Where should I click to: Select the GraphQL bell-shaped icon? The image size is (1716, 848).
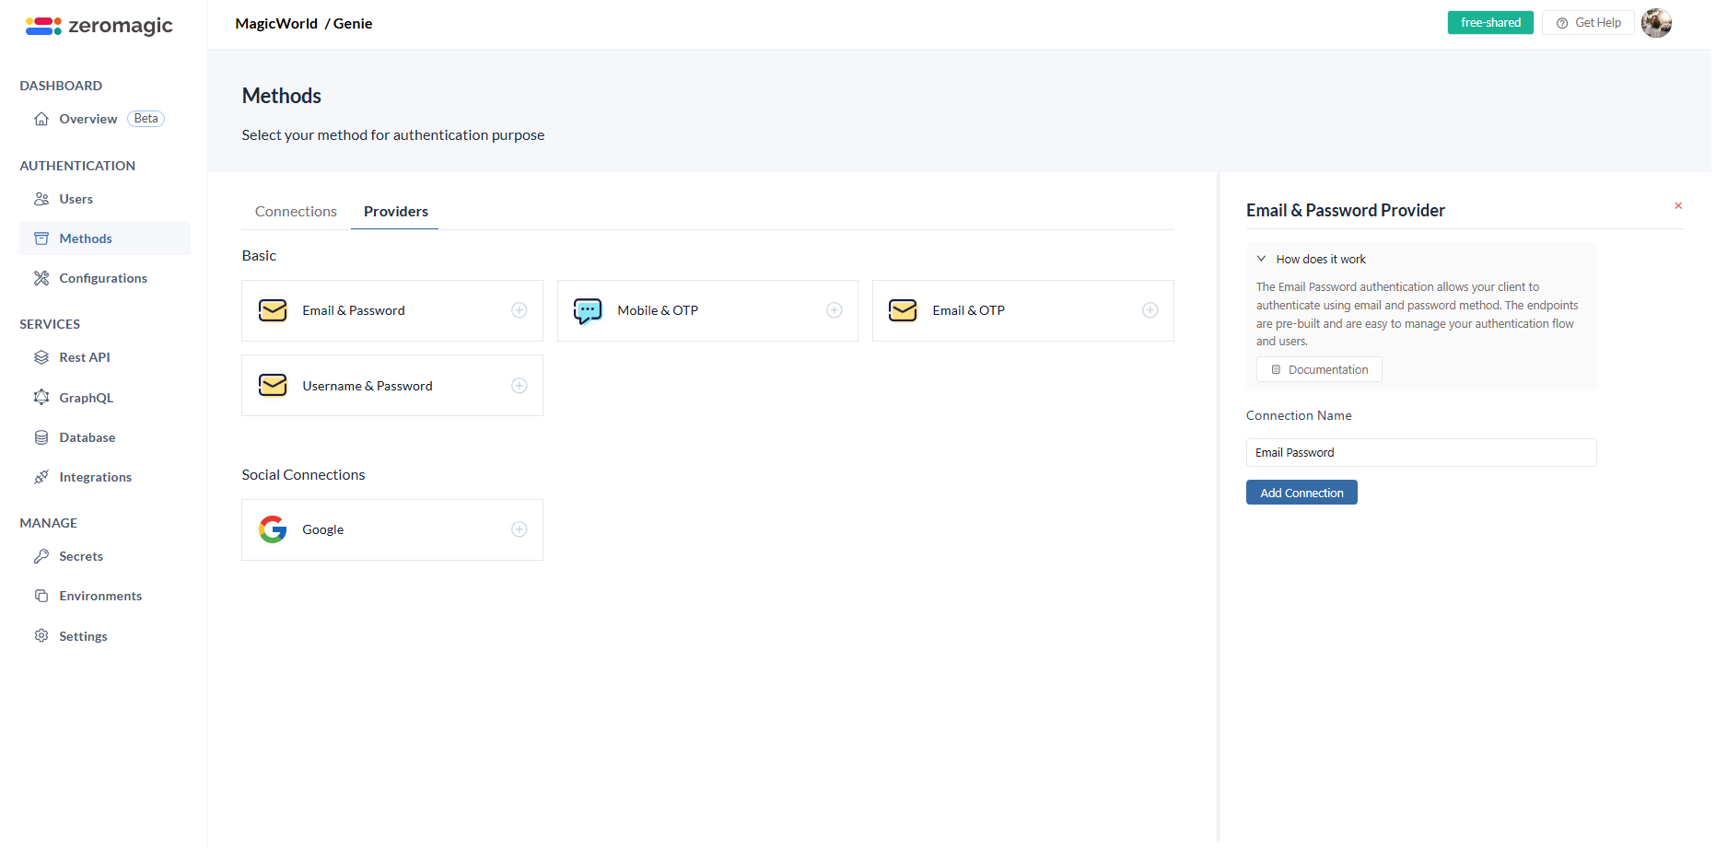click(41, 397)
